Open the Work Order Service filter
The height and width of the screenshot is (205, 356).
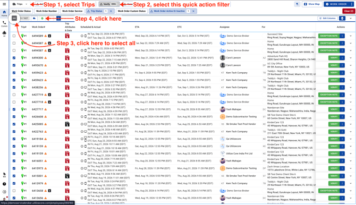click(72, 11)
